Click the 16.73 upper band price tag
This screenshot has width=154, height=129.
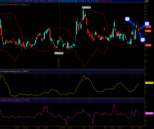pyautogui.click(x=148, y=26)
